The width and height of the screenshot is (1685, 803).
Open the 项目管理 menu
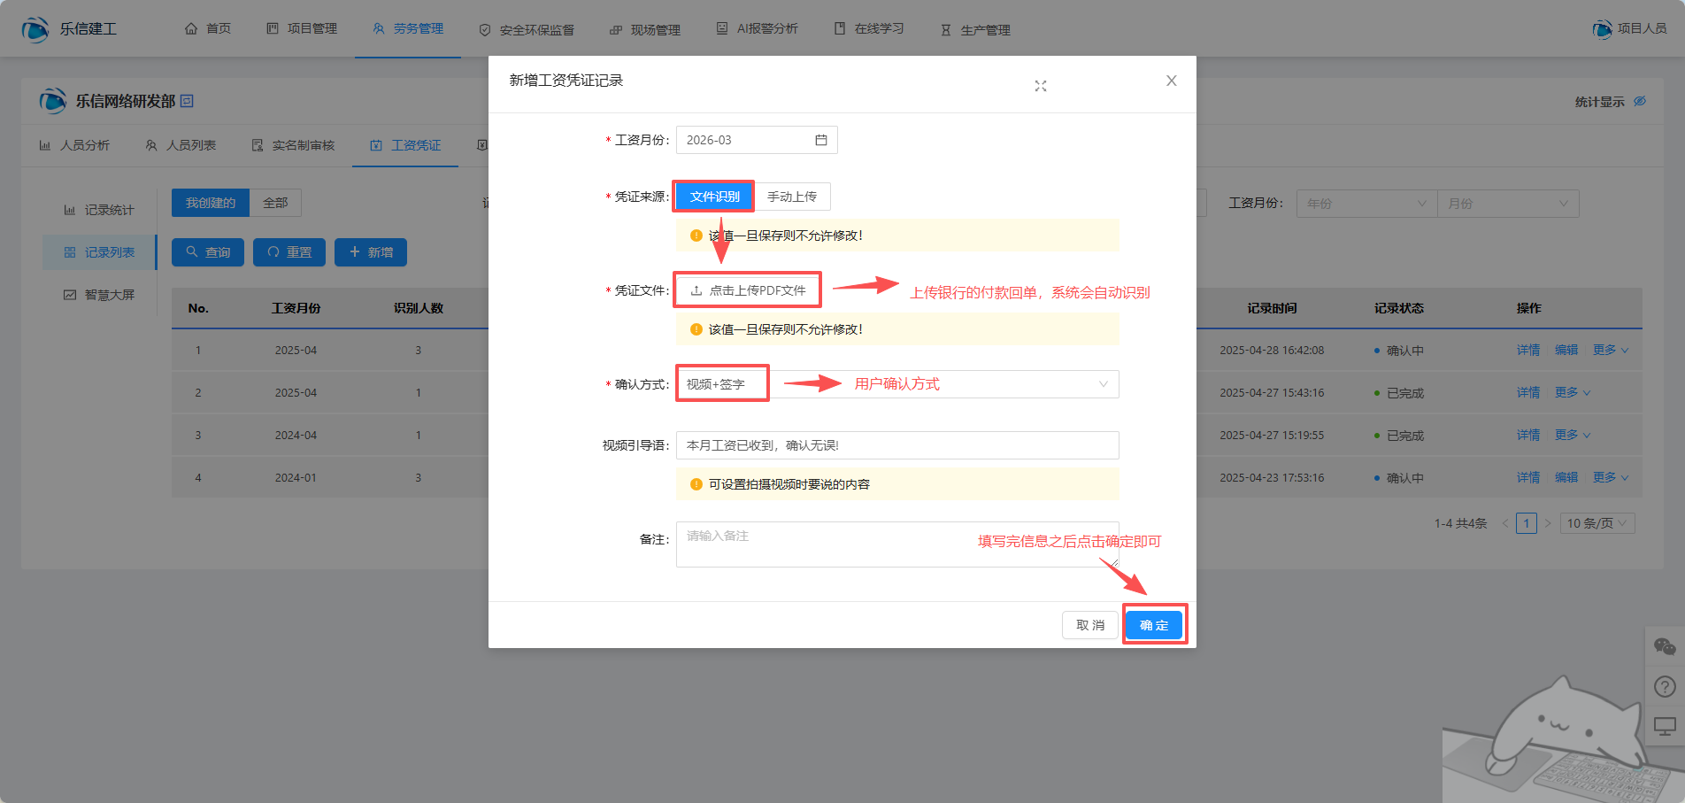[302, 29]
